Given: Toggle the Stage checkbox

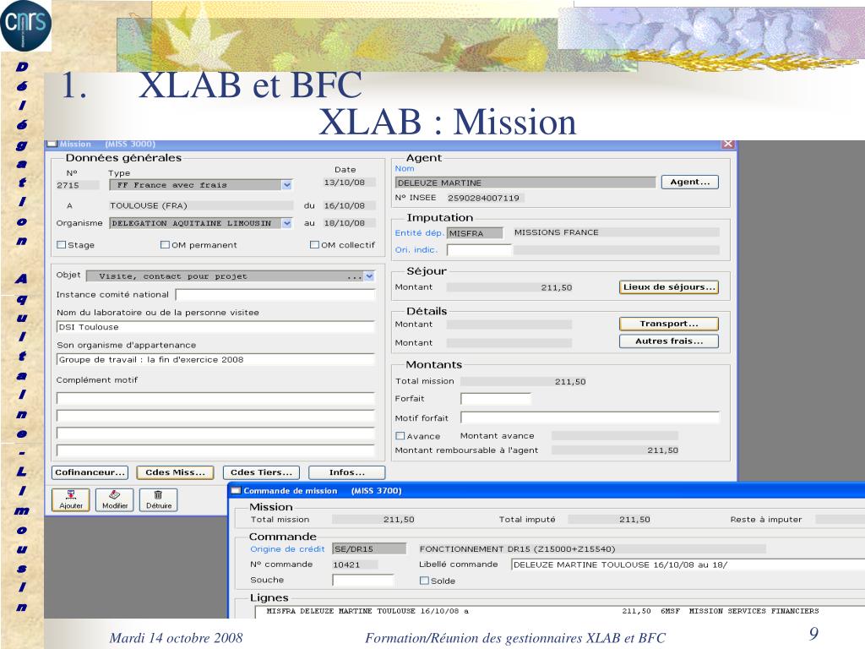Looking at the screenshot, I should pos(61,244).
